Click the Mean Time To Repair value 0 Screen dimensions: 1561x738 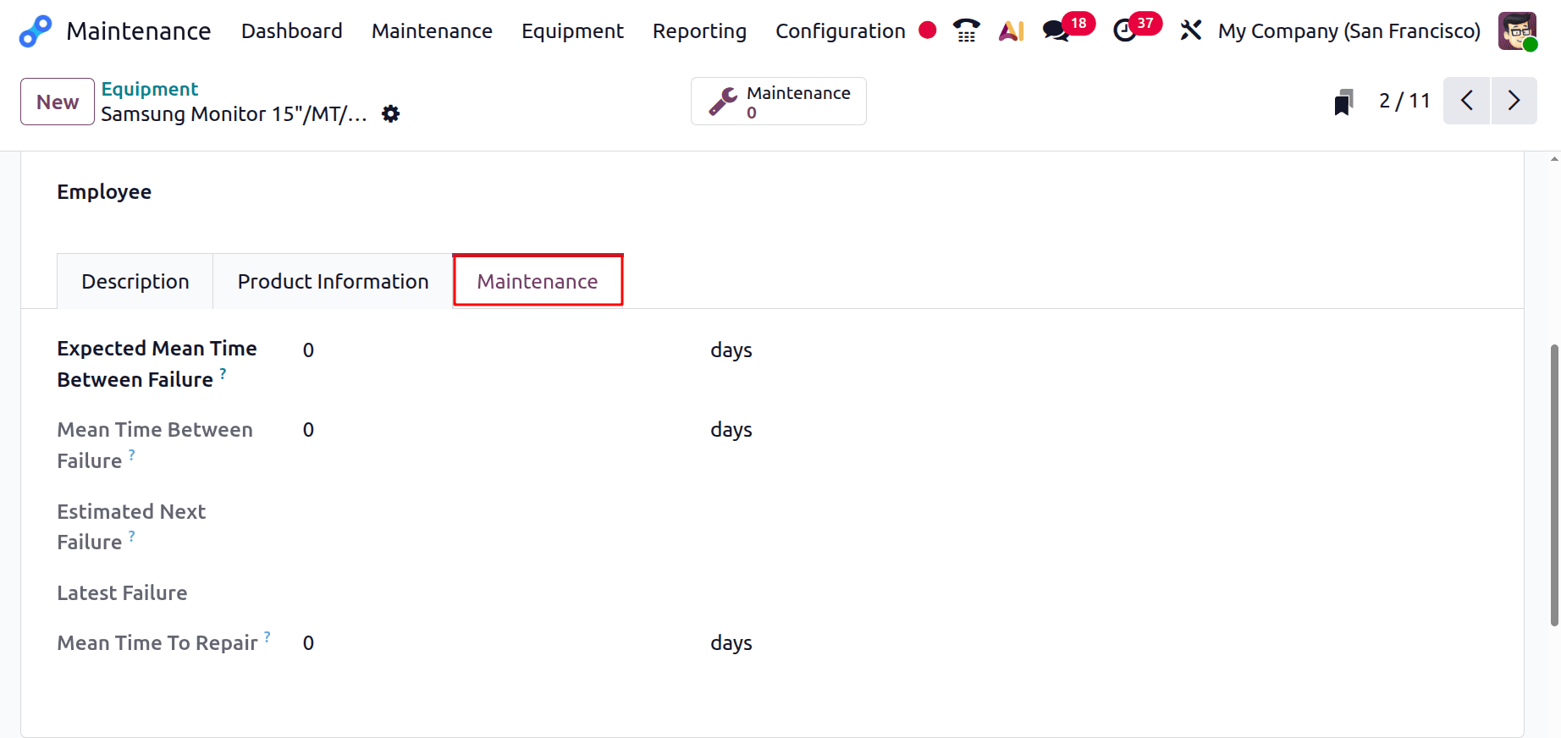[308, 643]
